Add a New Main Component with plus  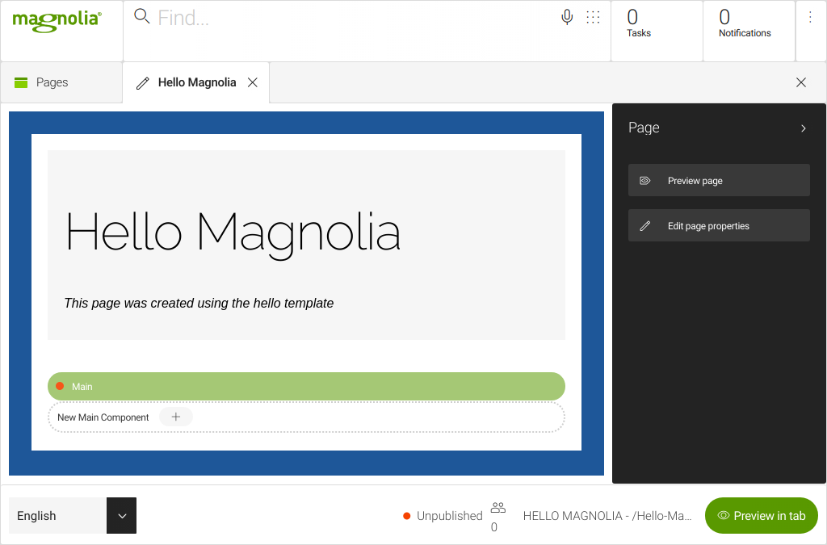click(175, 417)
